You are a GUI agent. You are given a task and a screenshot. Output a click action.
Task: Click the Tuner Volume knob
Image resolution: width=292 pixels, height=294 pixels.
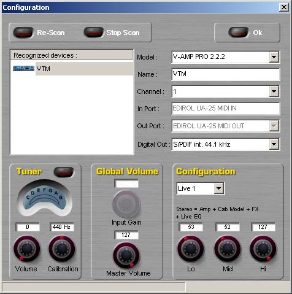(x=26, y=249)
